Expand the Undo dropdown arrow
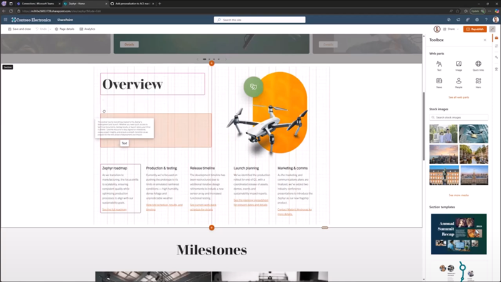The height and width of the screenshot is (282, 501). [50, 29]
